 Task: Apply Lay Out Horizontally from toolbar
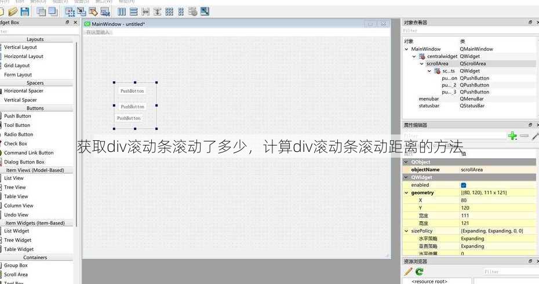(122, 12)
